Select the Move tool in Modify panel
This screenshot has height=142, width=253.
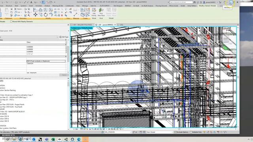point(35,15)
